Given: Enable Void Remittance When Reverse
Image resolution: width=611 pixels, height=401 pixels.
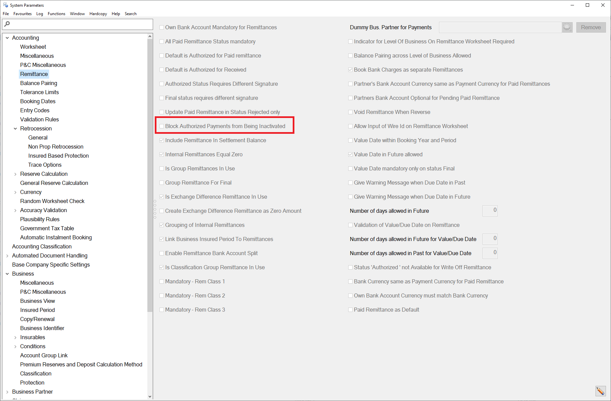Looking at the screenshot, I should (351, 112).
